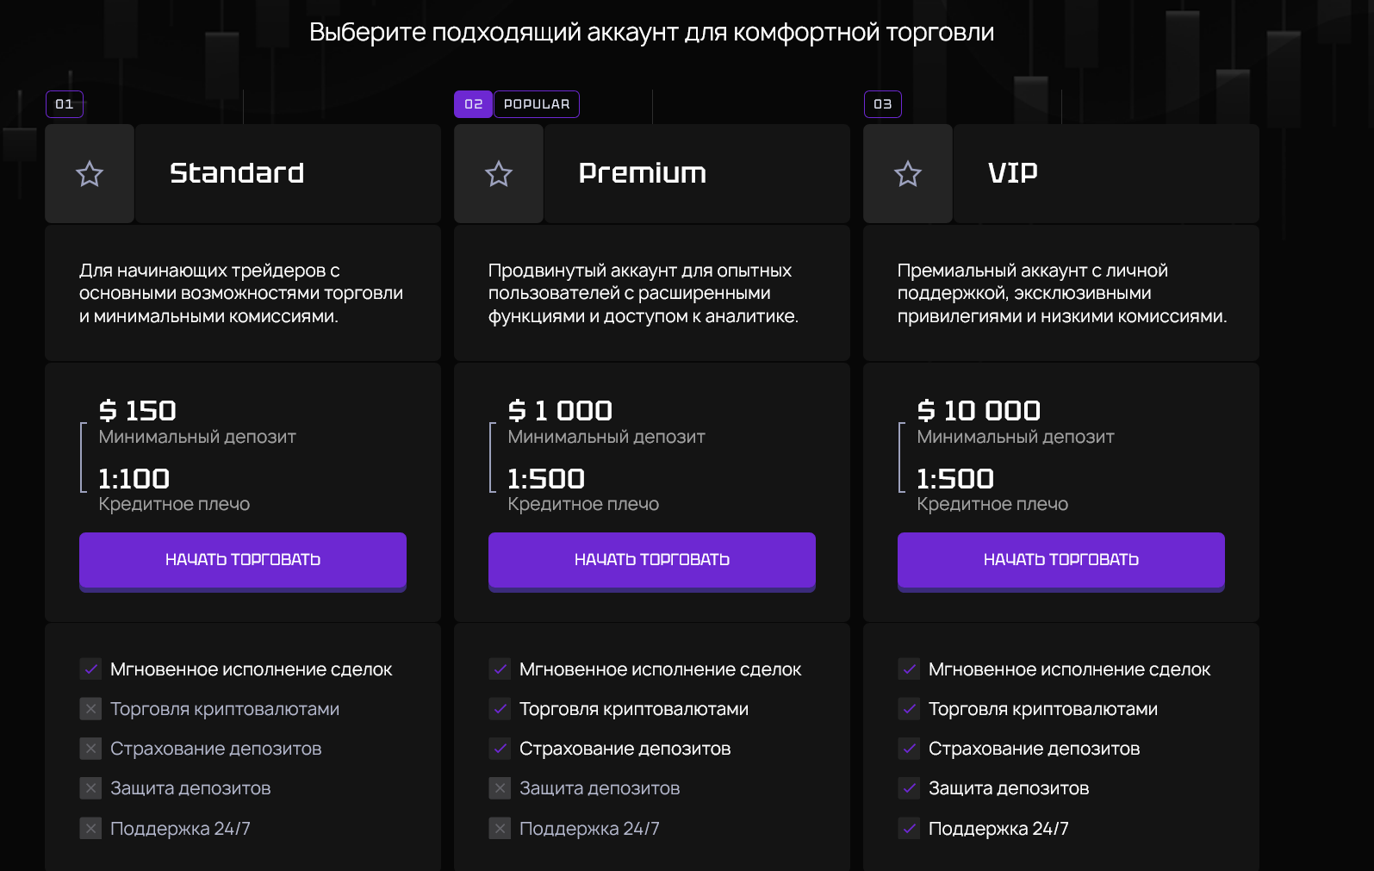This screenshot has width=1374, height=871.
Task: Start trading with the Premium account
Action: 652,560
